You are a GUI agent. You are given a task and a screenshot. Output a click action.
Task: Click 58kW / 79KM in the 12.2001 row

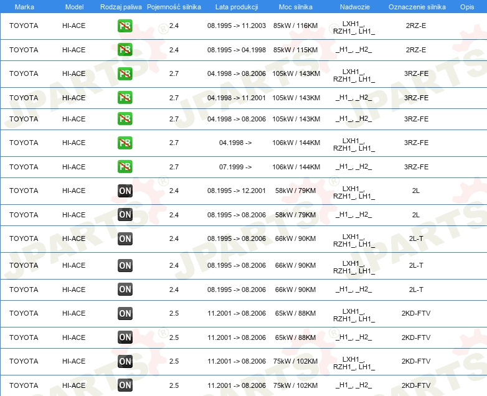point(296,191)
